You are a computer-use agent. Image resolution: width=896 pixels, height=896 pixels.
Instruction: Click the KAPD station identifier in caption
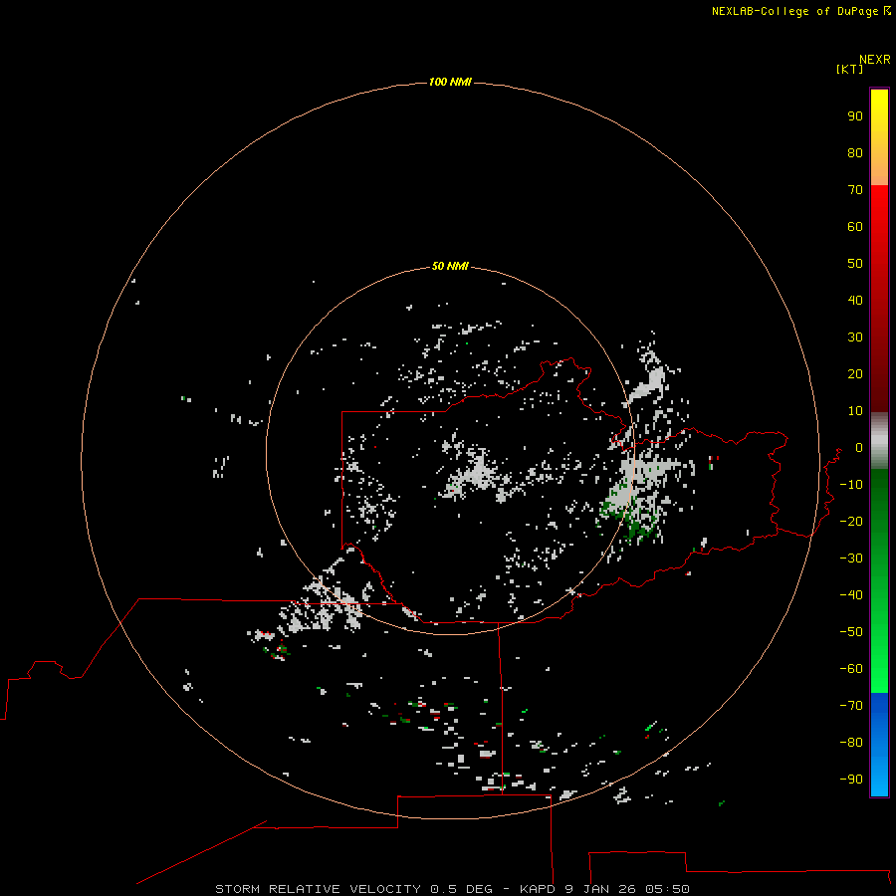538,889
